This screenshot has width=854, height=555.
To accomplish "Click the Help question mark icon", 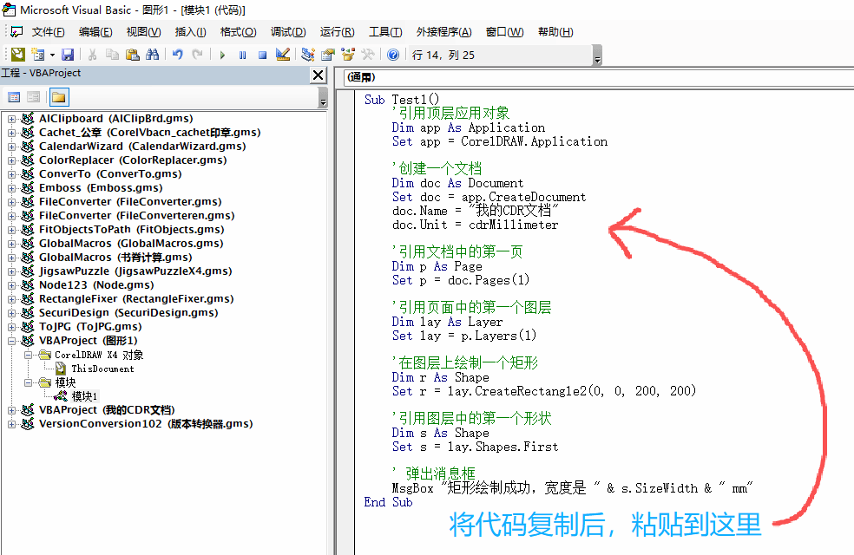I will [x=393, y=55].
